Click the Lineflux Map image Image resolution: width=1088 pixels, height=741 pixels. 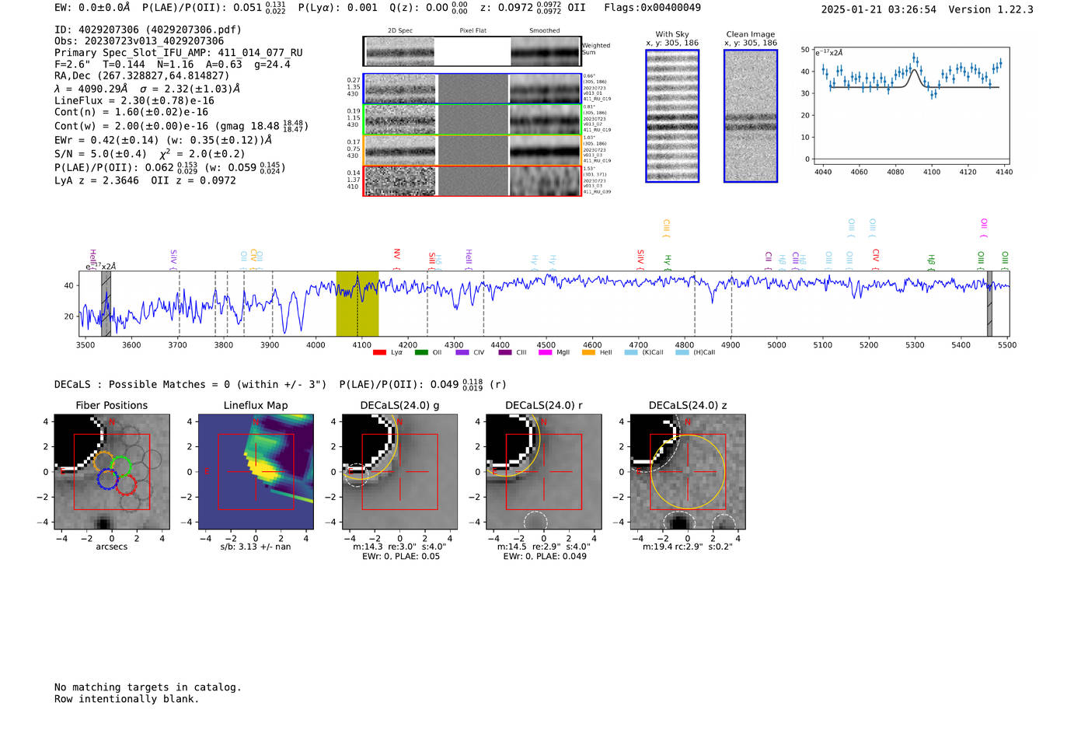[256, 472]
